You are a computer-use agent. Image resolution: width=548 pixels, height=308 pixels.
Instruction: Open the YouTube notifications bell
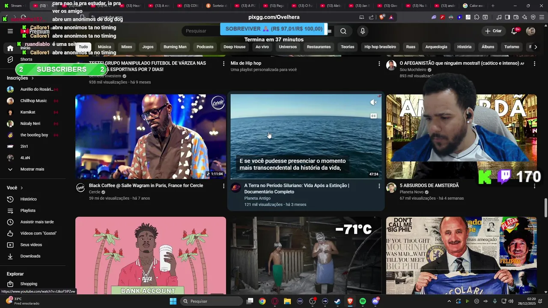(515, 31)
